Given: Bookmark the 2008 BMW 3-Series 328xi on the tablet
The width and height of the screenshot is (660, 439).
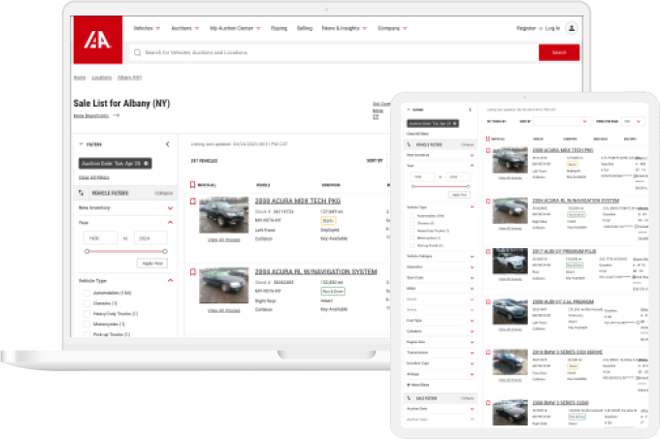Looking at the screenshot, I should click(x=488, y=403).
